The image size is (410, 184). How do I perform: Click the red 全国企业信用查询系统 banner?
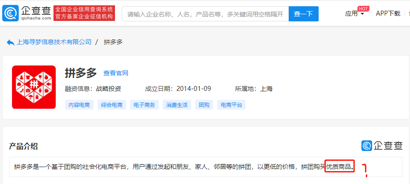[84, 13]
